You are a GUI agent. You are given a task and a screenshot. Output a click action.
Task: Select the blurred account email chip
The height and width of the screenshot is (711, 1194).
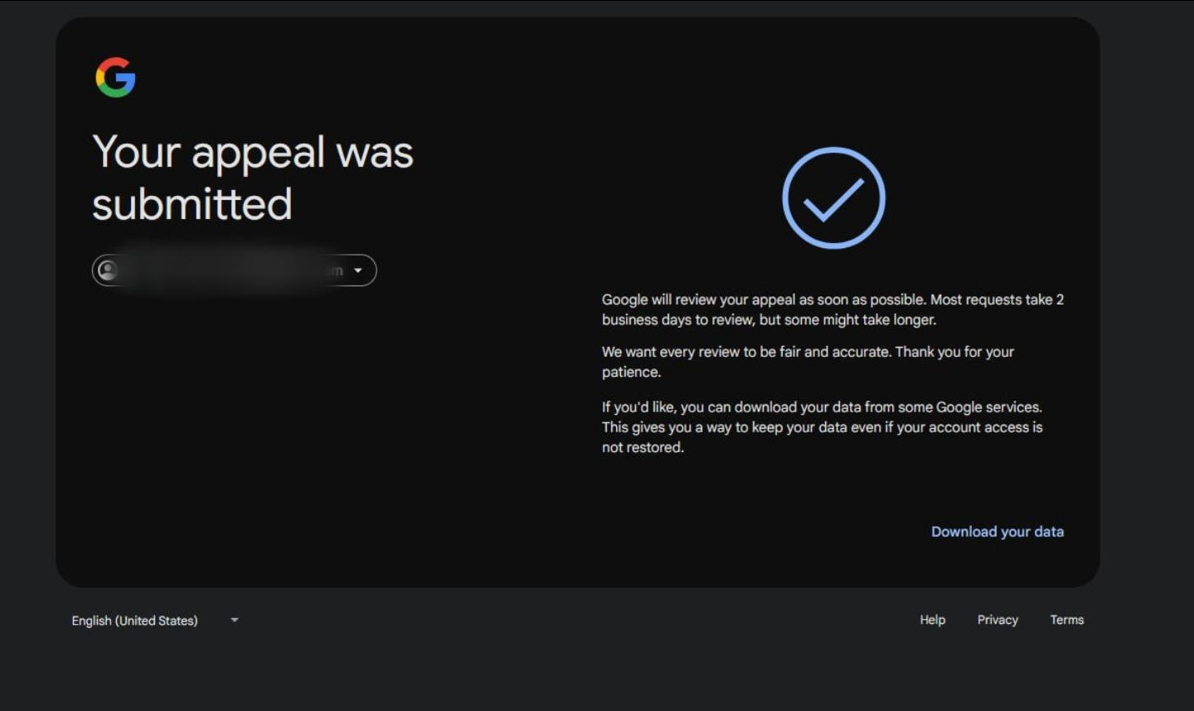point(234,270)
